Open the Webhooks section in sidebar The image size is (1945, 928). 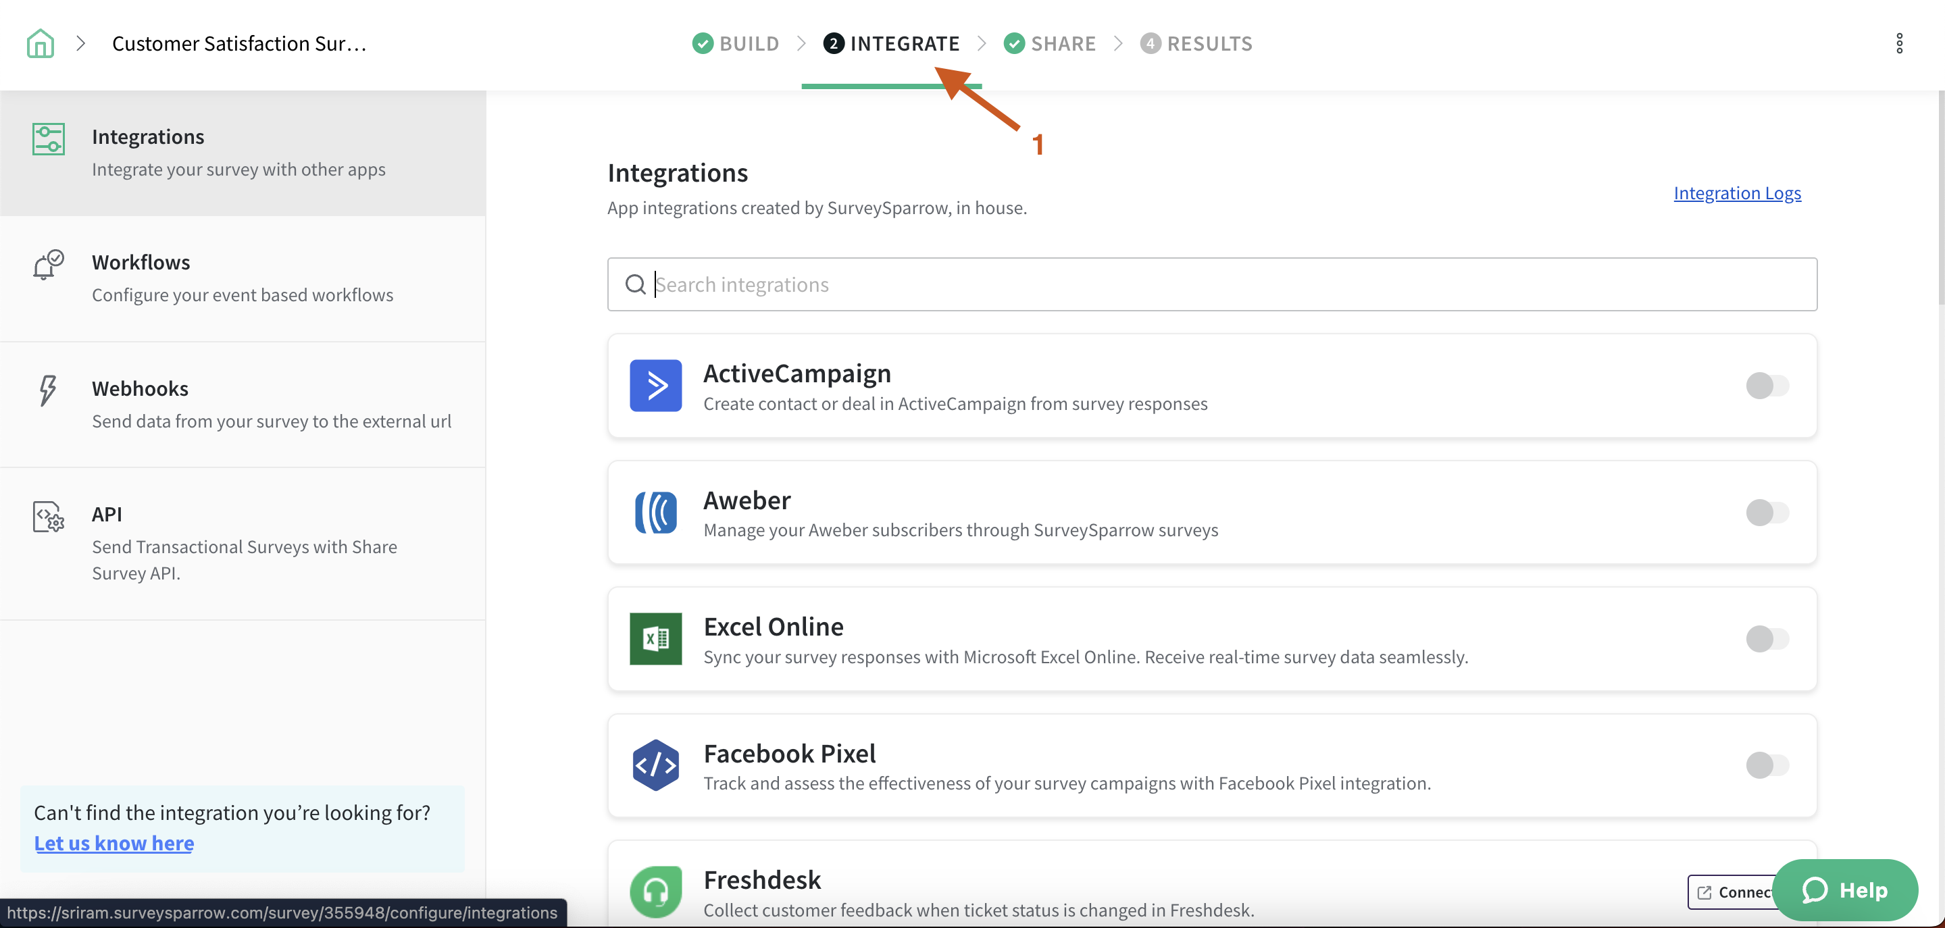pyautogui.click(x=243, y=405)
